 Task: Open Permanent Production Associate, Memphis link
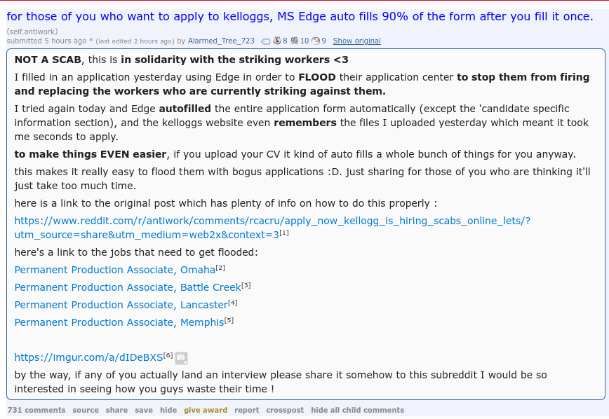point(119,322)
